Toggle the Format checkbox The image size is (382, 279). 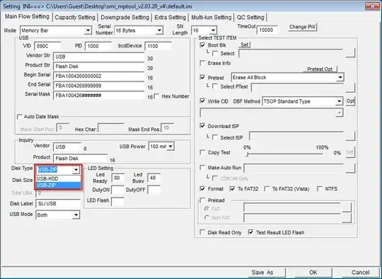tap(202, 189)
